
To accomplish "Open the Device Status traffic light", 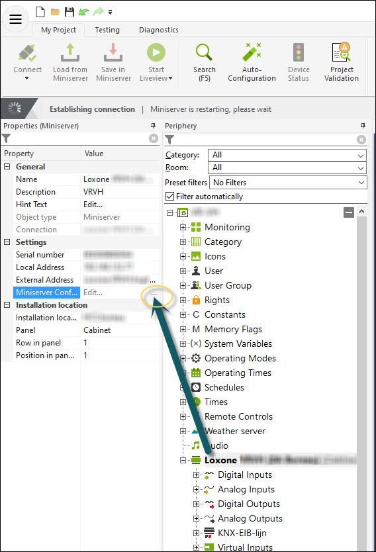I will (299, 53).
